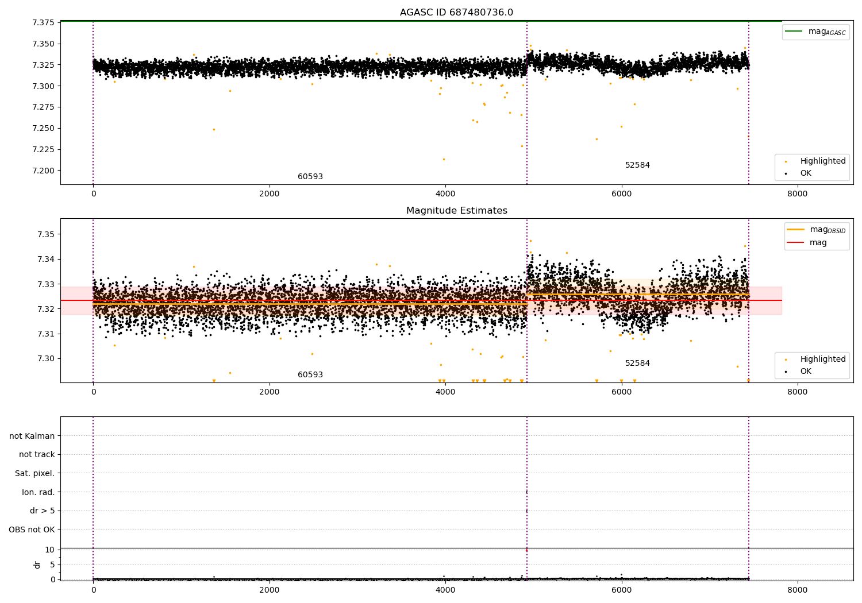Click the 'Sat. pixel.' row label
This screenshot has height=603, width=862.
pyautogui.click(x=35, y=473)
